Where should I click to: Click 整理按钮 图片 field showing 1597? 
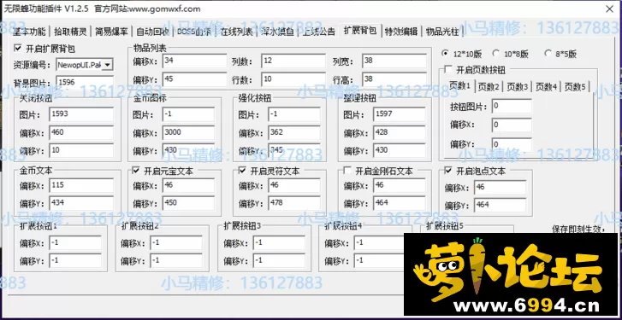pos(399,114)
